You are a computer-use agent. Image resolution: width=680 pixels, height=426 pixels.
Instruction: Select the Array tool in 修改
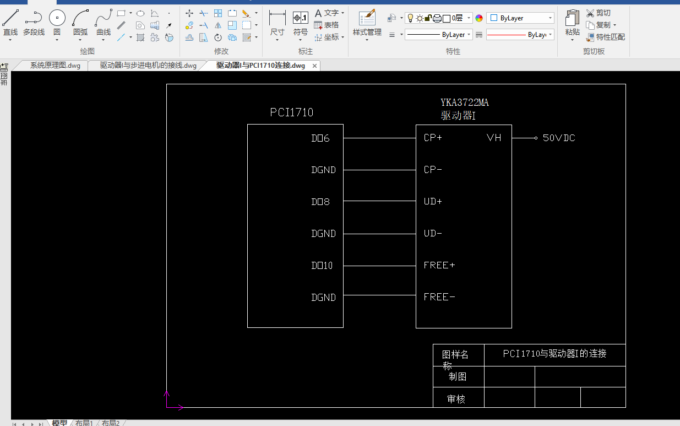218,13
